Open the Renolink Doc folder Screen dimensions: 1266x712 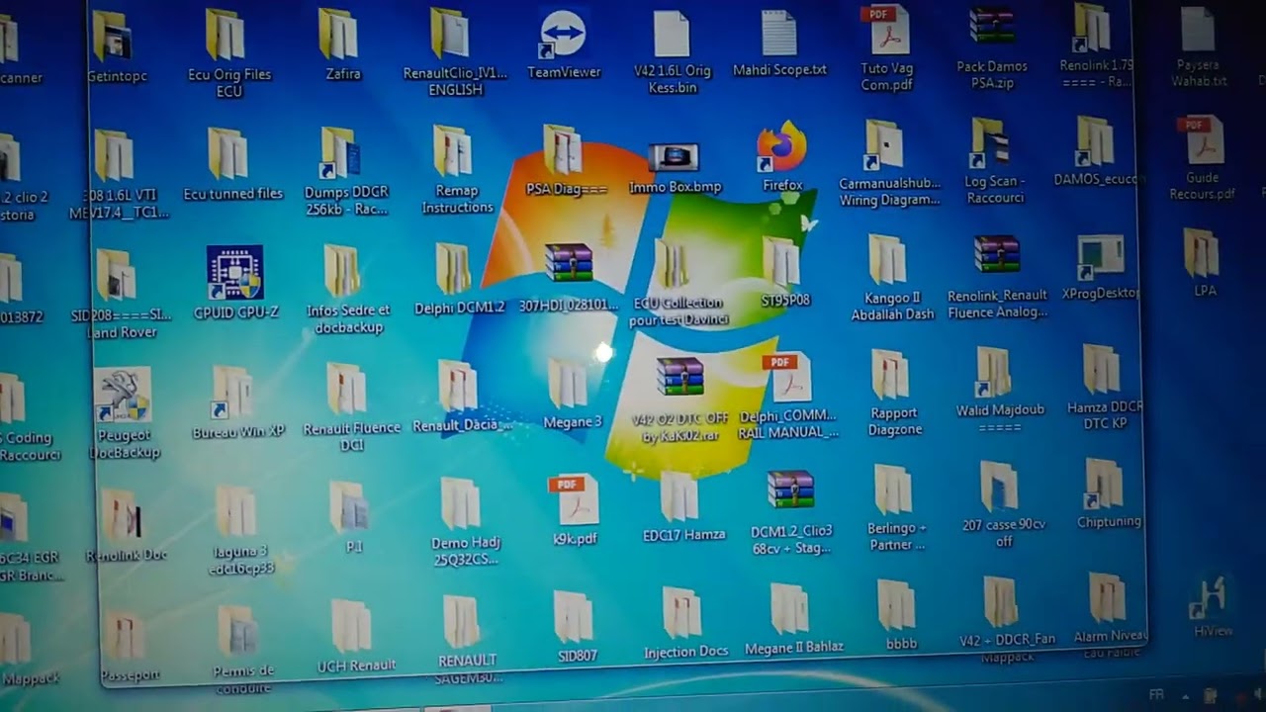pos(123,515)
